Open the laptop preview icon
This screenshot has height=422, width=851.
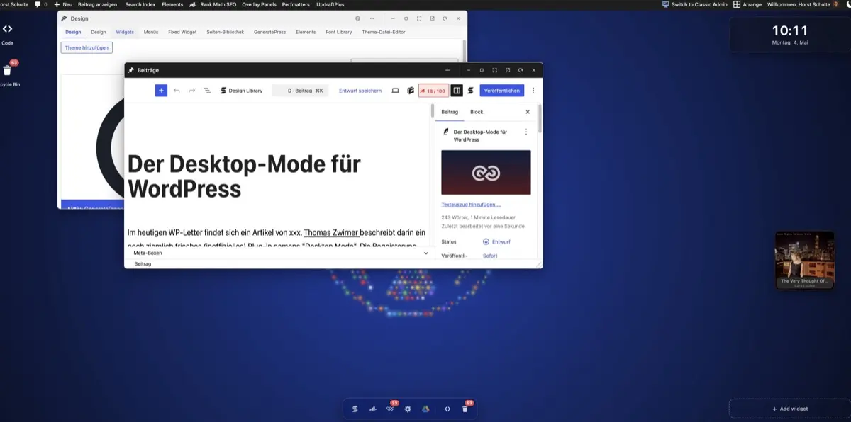(x=396, y=91)
